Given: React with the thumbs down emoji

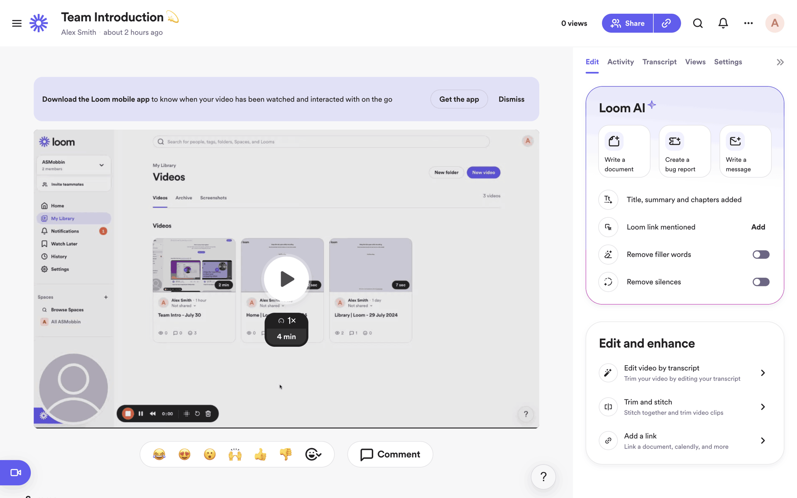Looking at the screenshot, I should click(286, 454).
